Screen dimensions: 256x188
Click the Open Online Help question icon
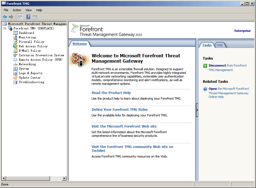pyautogui.click(x=205, y=89)
